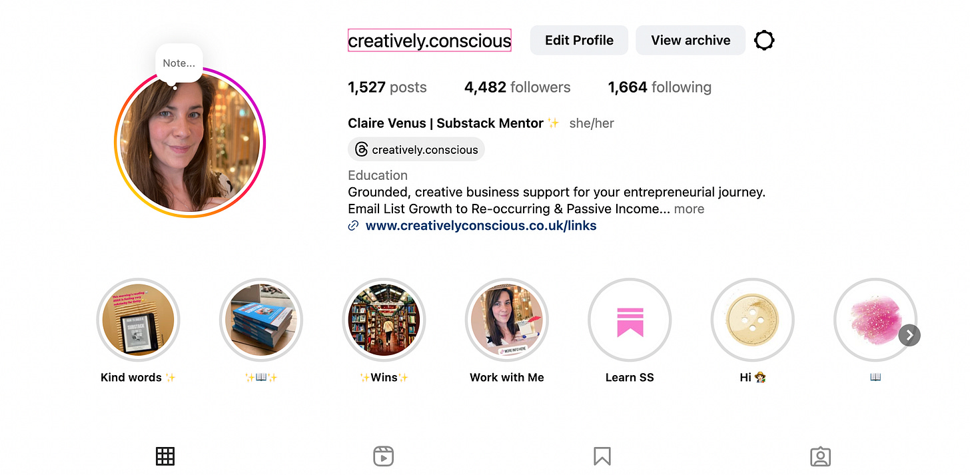The width and height of the screenshot is (970, 475).
Task: View the 4,482 followers list
Action: 518,87
